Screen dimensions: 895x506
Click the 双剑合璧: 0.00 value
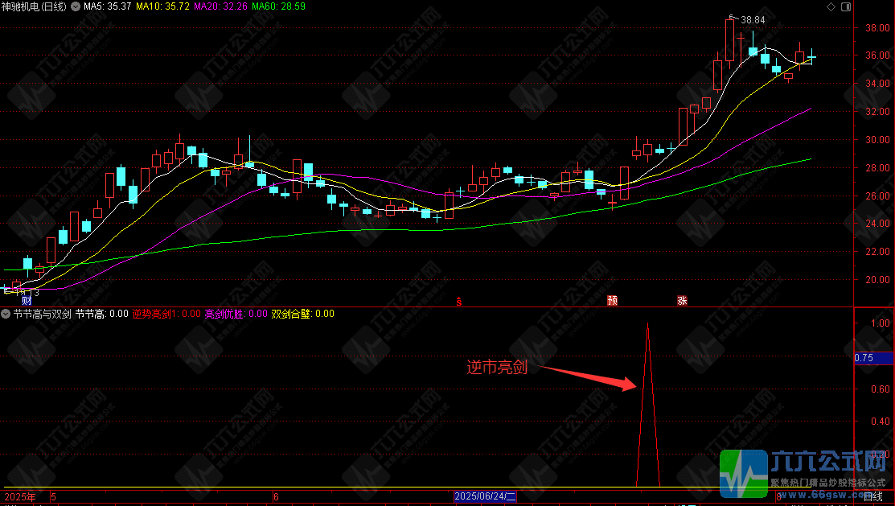click(x=302, y=314)
